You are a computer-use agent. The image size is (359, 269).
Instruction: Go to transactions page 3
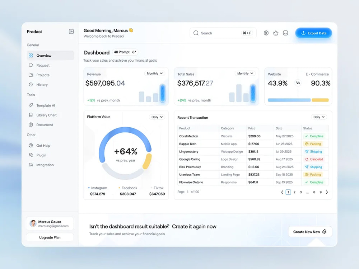[x=301, y=192]
